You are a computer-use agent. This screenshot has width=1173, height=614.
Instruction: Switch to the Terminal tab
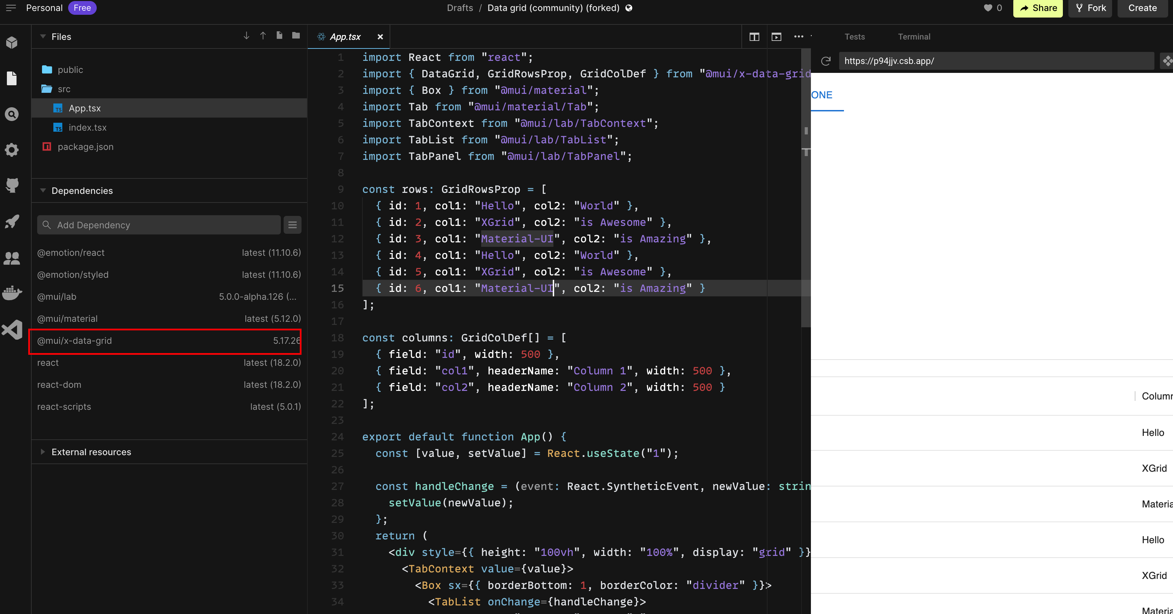913,36
